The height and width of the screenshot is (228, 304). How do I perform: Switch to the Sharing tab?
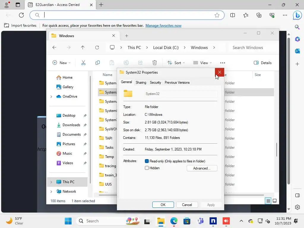tap(141, 83)
